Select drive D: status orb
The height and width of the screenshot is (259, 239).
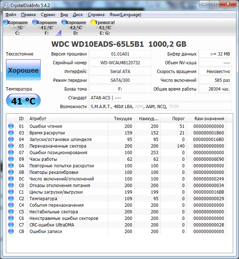click(64, 22)
